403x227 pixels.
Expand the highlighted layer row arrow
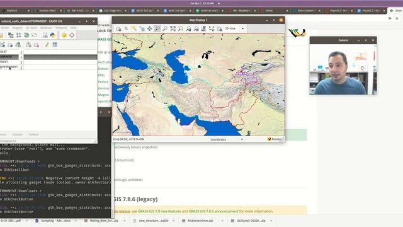[x=21, y=57]
